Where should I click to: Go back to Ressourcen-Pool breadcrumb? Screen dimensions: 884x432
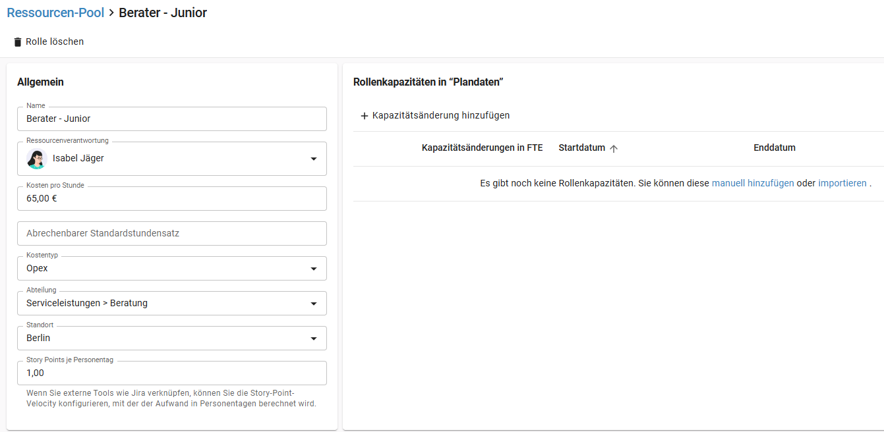[55, 13]
